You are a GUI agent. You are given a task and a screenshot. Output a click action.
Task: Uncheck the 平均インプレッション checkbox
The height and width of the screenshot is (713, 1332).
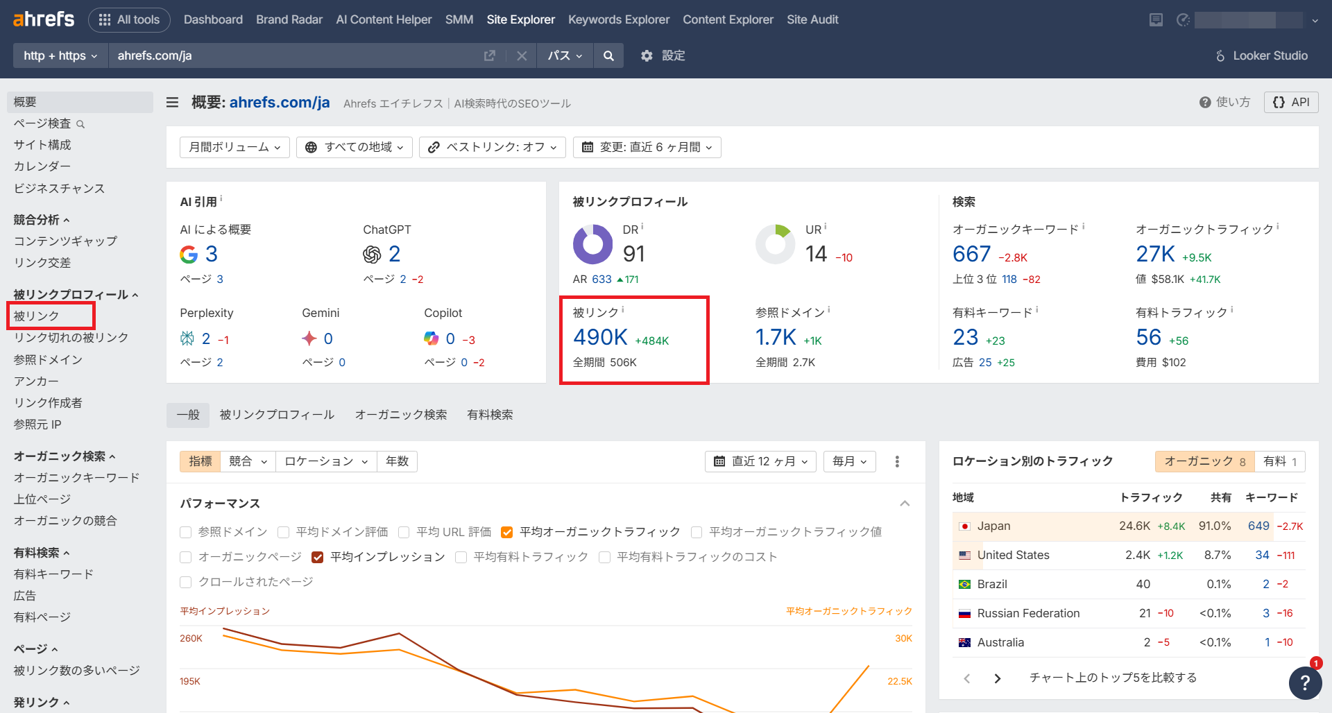[318, 558]
